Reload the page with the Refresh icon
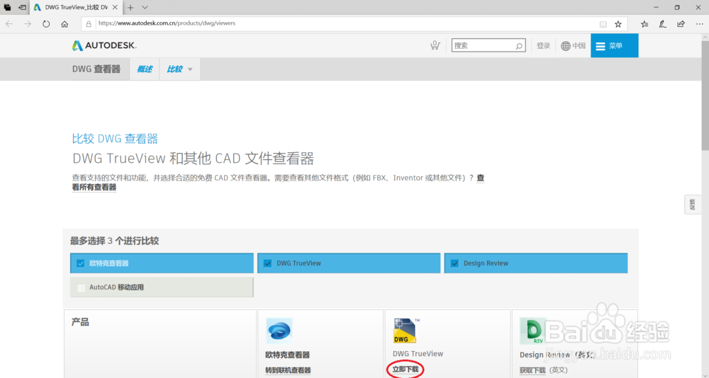Screen dimensions: 709x378 pyautogui.click(x=46, y=24)
